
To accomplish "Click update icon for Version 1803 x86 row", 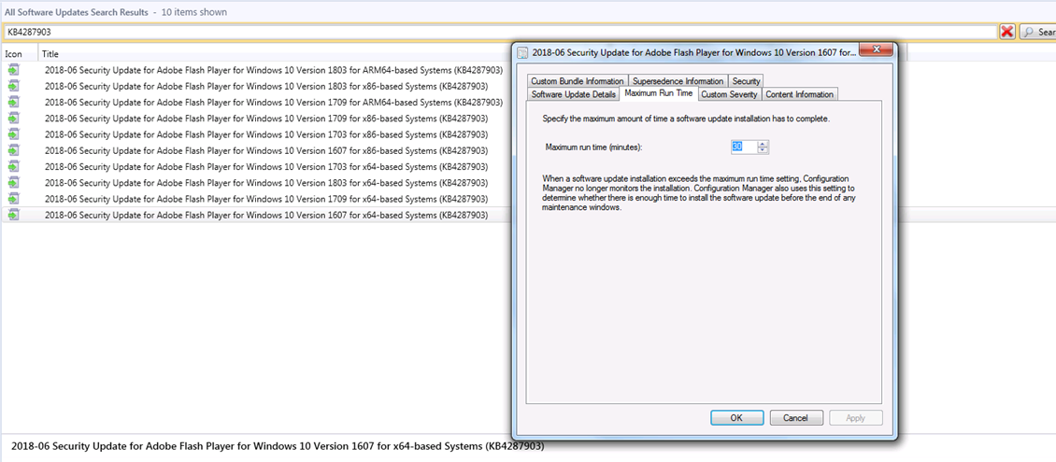I will click(13, 86).
